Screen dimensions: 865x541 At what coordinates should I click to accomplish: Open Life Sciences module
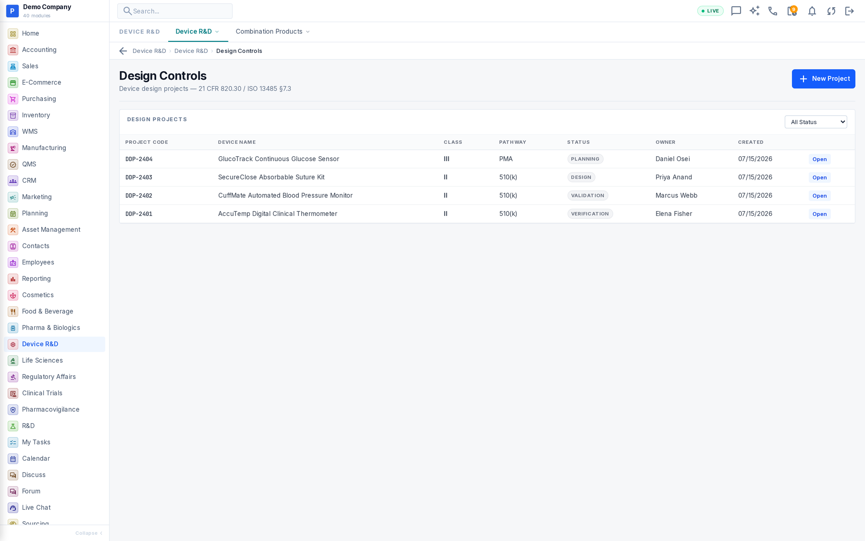54,361
